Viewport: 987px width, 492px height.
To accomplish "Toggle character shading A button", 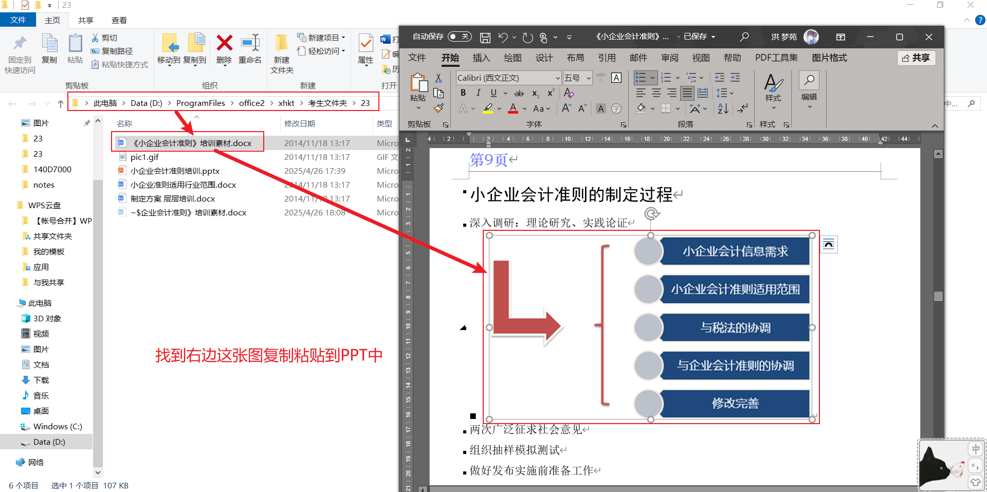I will (x=600, y=108).
